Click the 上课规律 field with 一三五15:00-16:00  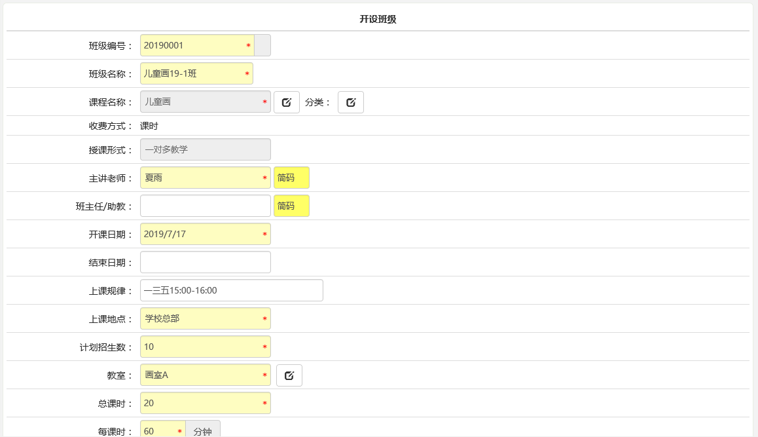(x=231, y=290)
